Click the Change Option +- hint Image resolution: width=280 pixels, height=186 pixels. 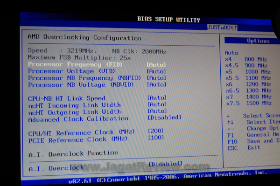[x=253, y=128]
